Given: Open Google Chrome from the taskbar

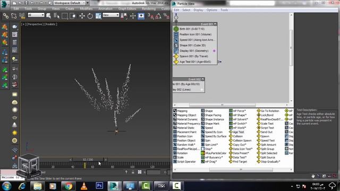Looking at the screenshot, I should [68, 186].
